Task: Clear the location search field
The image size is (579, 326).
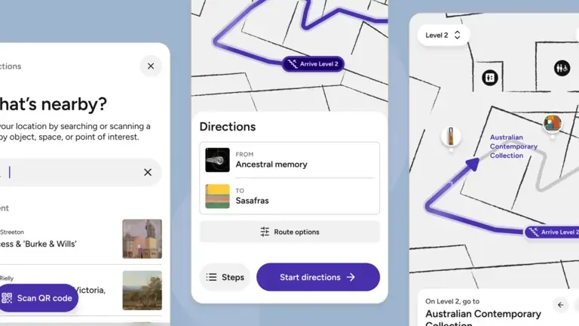Action: tap(148, 172)
